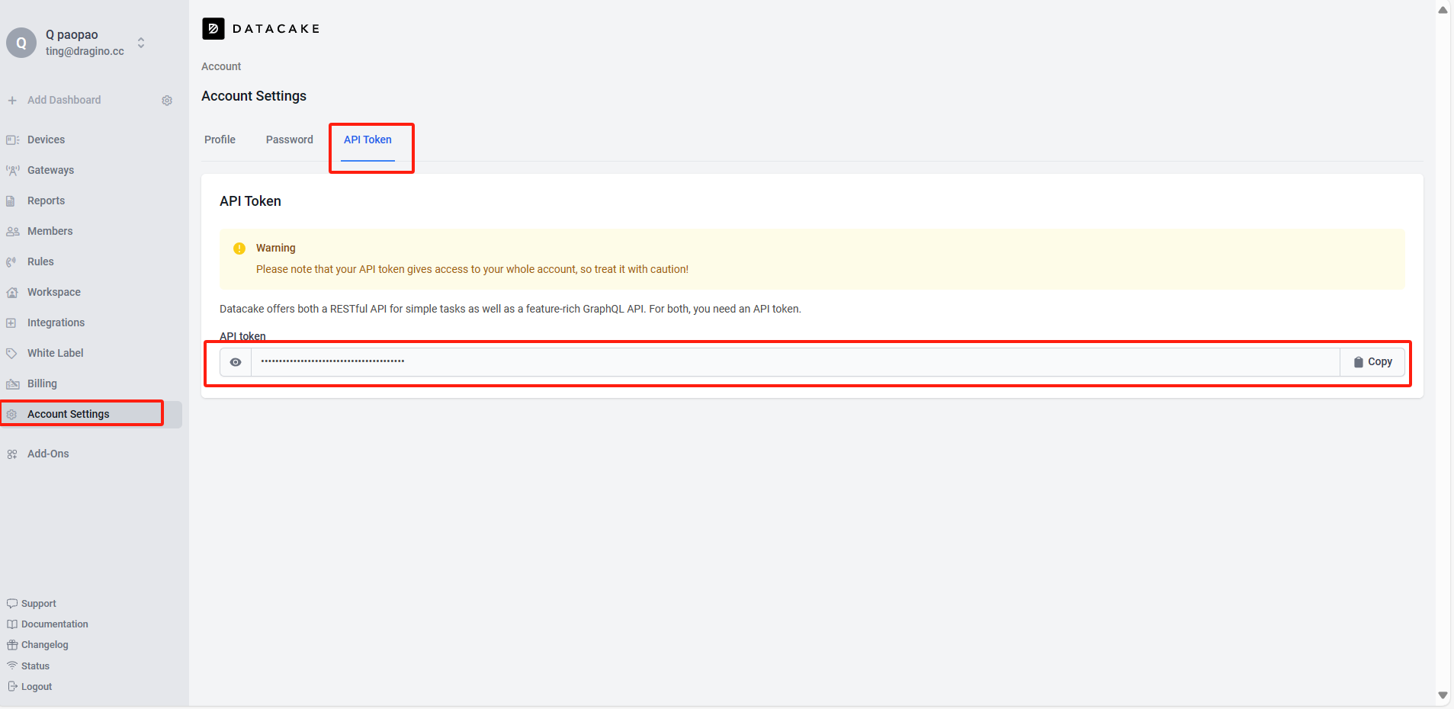Image resolution: width=1454 pixels, height=709 pixels.
Task: Click the Members people icon
Action: pyautogui.click(x=12, y=231)
